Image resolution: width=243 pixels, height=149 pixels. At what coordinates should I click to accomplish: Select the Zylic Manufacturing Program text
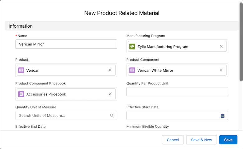pos(163,47)
